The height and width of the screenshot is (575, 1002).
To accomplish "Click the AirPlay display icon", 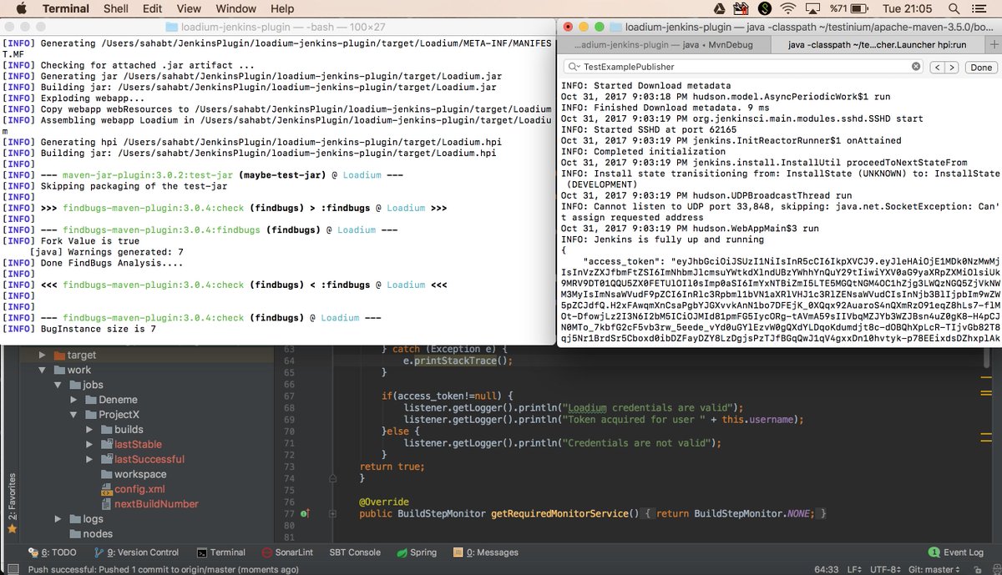I will [x=814, y=9].
